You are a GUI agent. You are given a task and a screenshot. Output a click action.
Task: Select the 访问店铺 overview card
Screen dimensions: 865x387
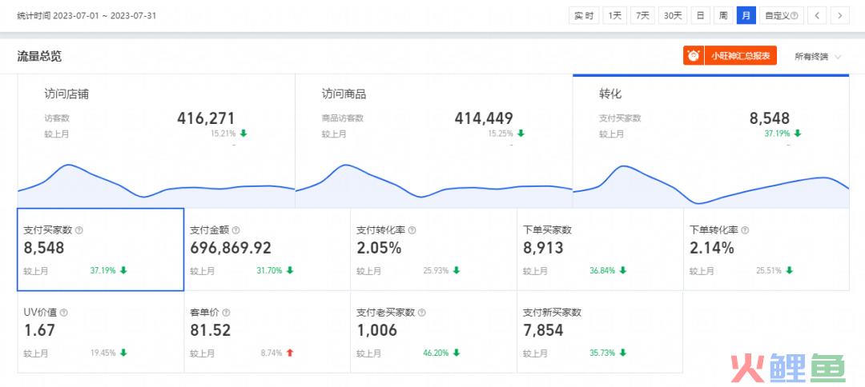[x=156, y=141]
